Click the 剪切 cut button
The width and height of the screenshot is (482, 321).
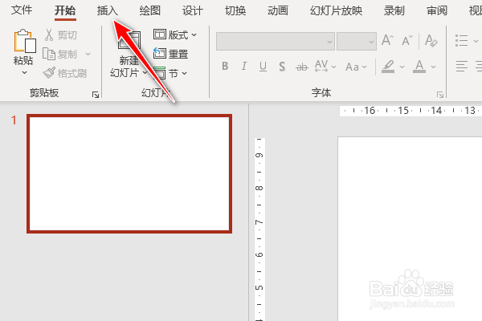[61, 35]
